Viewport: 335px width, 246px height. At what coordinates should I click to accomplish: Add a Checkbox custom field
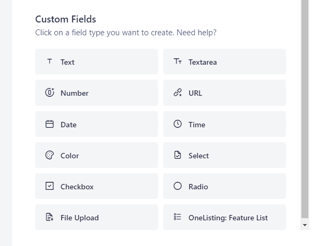click(x=97, y=186)
